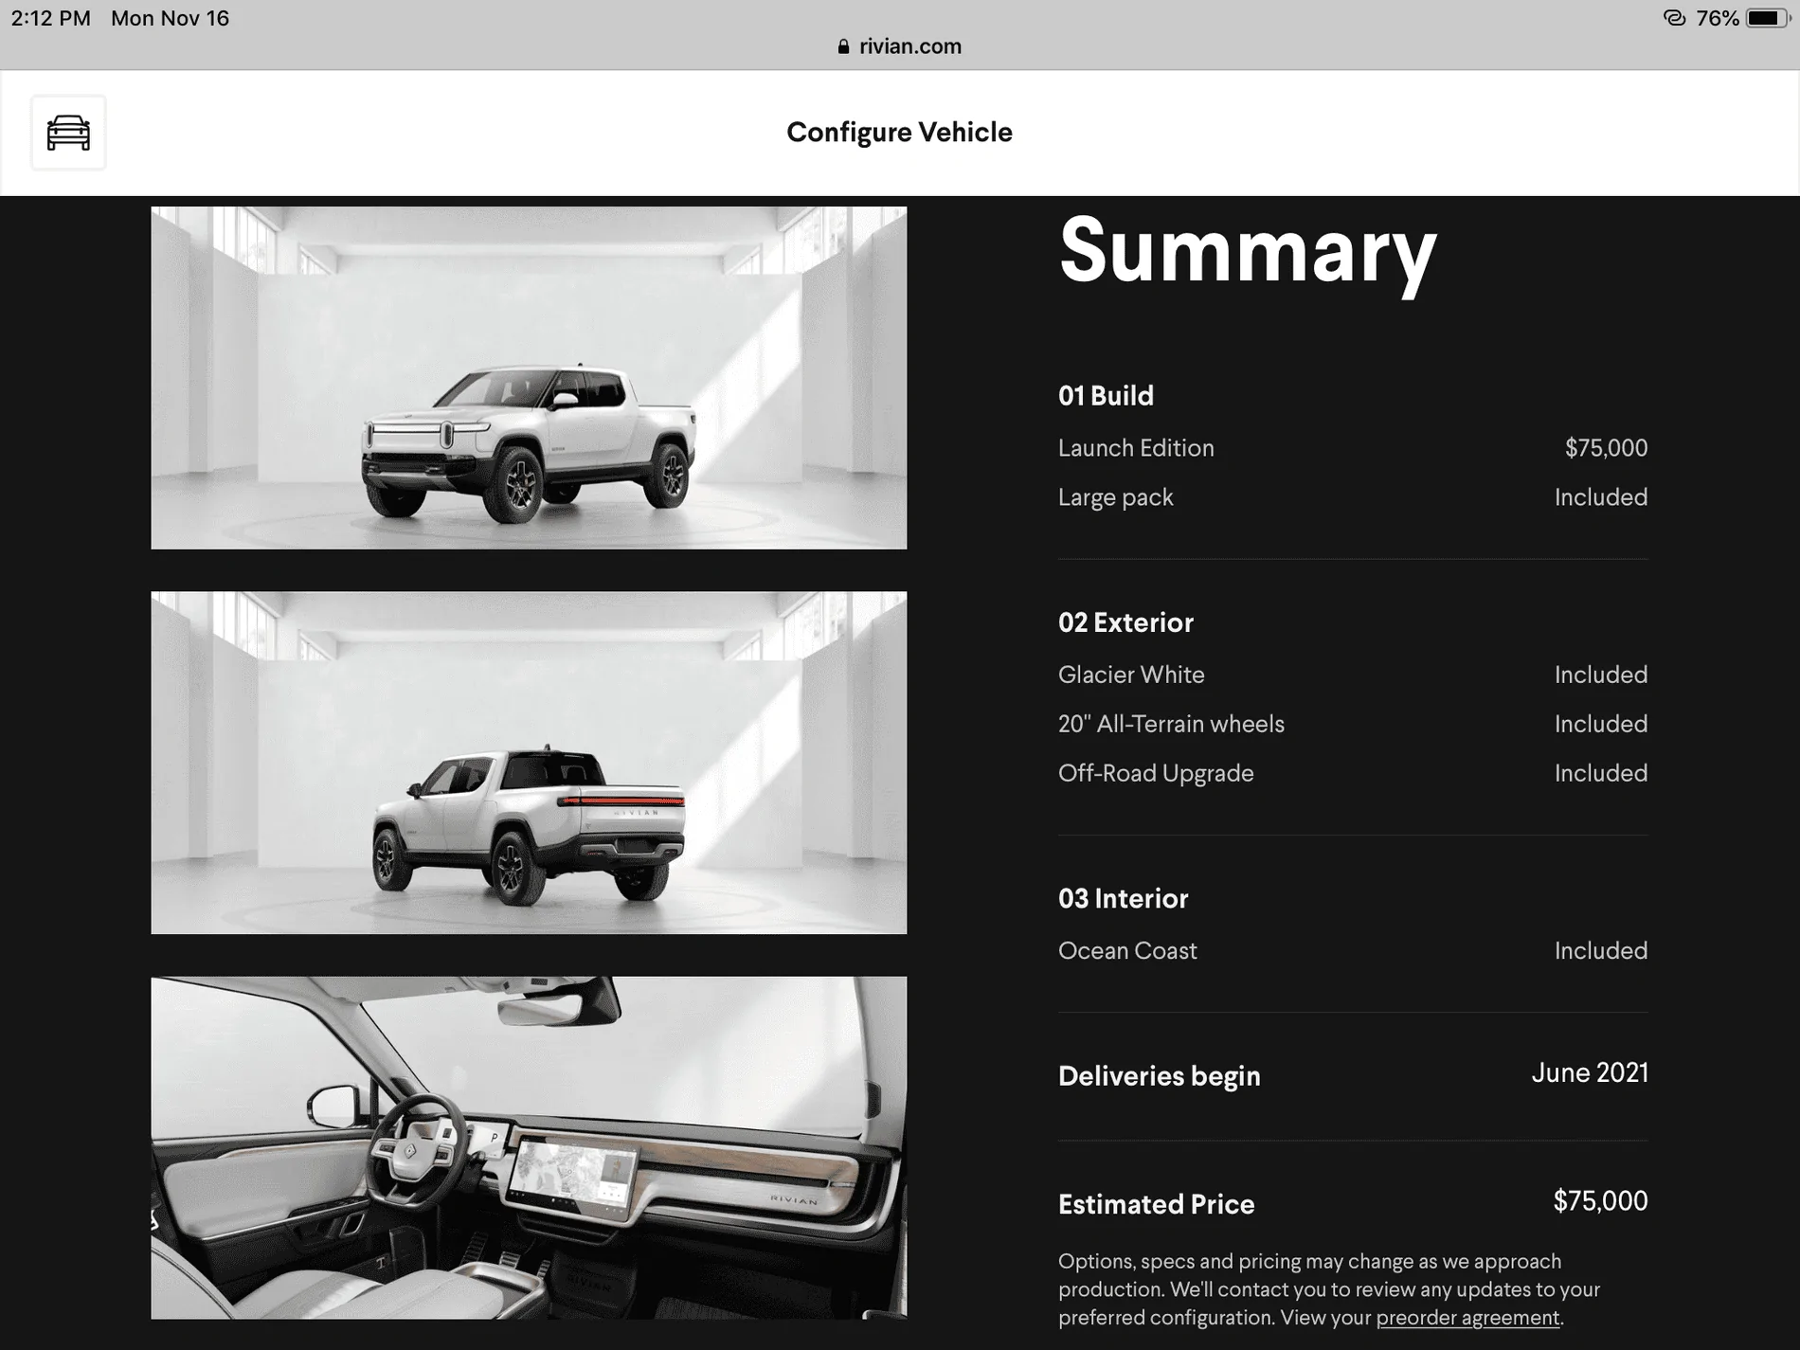Select the Launch Edition $75,000 price

1606,448
